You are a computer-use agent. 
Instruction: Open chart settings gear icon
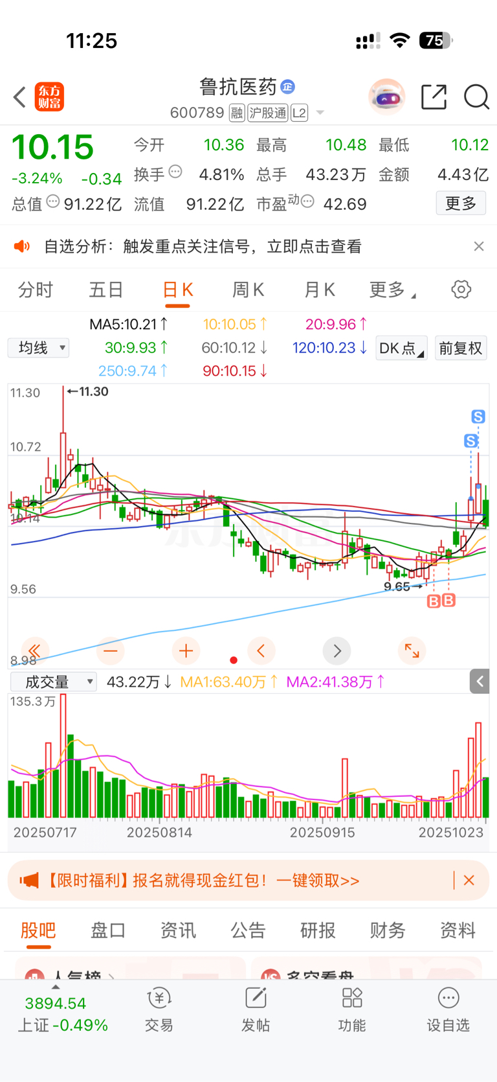click(461, 290)
